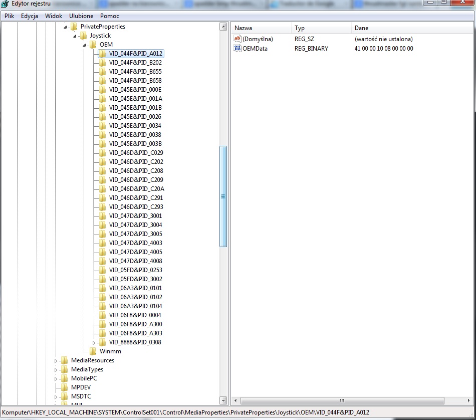Expand the MobilePC key
Viewport: 476px width, 420px height.
click(56, 379)
